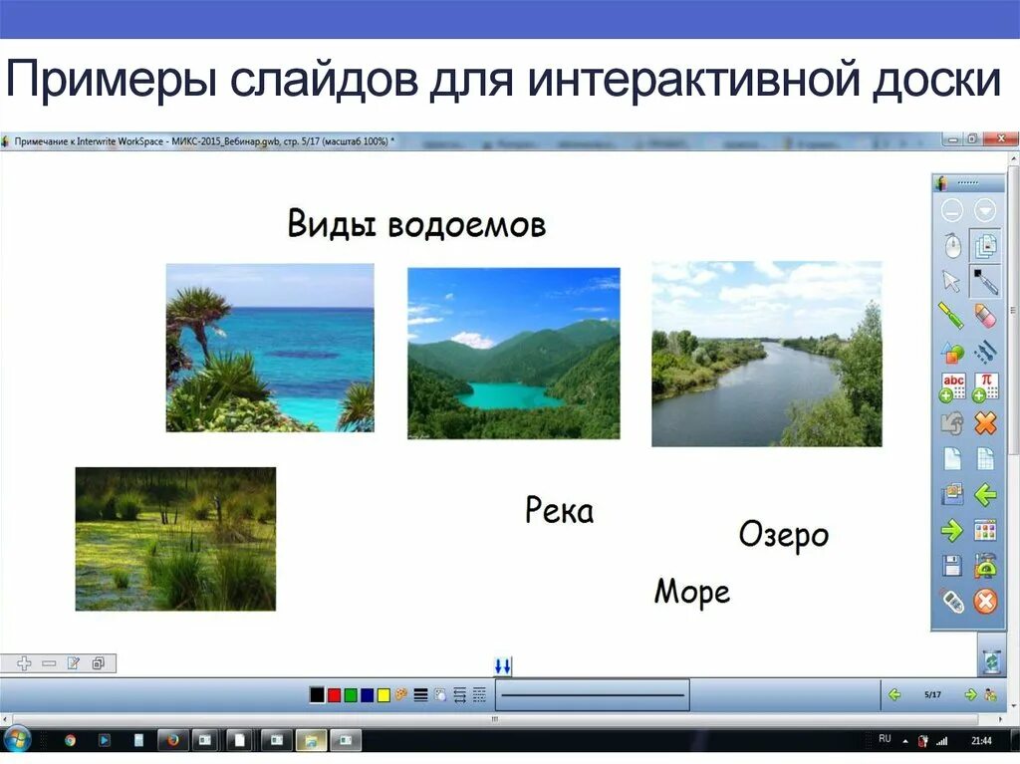Pick the dark blue color swatch
This screenshot has height=764, width=1020.
tap(367, 695)
